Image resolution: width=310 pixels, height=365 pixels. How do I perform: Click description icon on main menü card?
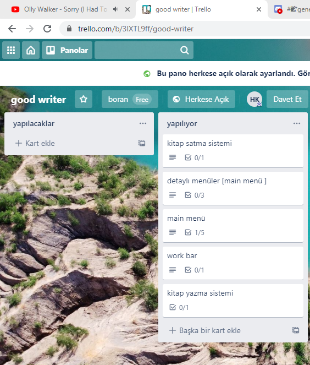(x=173, y=232)
